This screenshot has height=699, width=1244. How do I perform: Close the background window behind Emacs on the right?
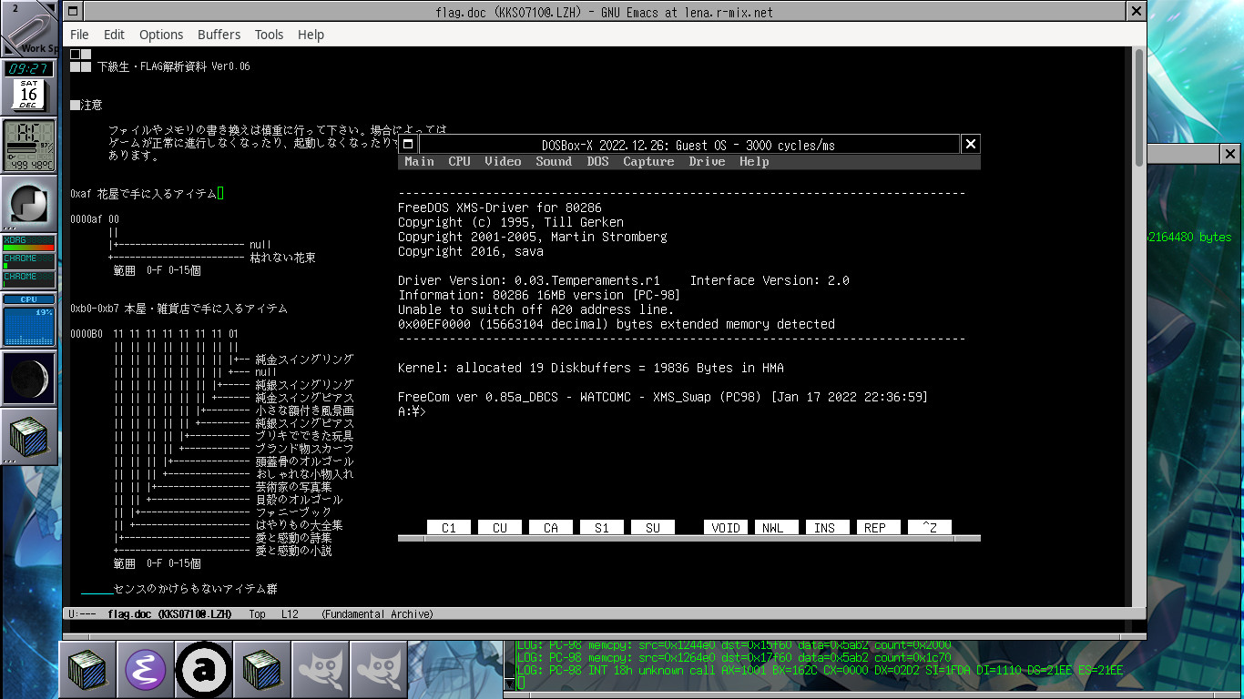[x=1229, y=154]
